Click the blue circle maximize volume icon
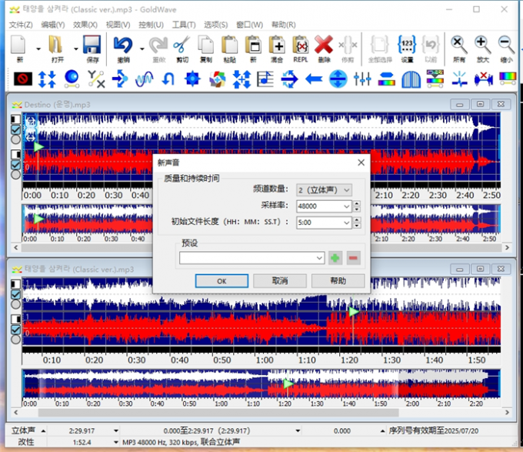This screenshot has width=523, height=452. [338, 79]
